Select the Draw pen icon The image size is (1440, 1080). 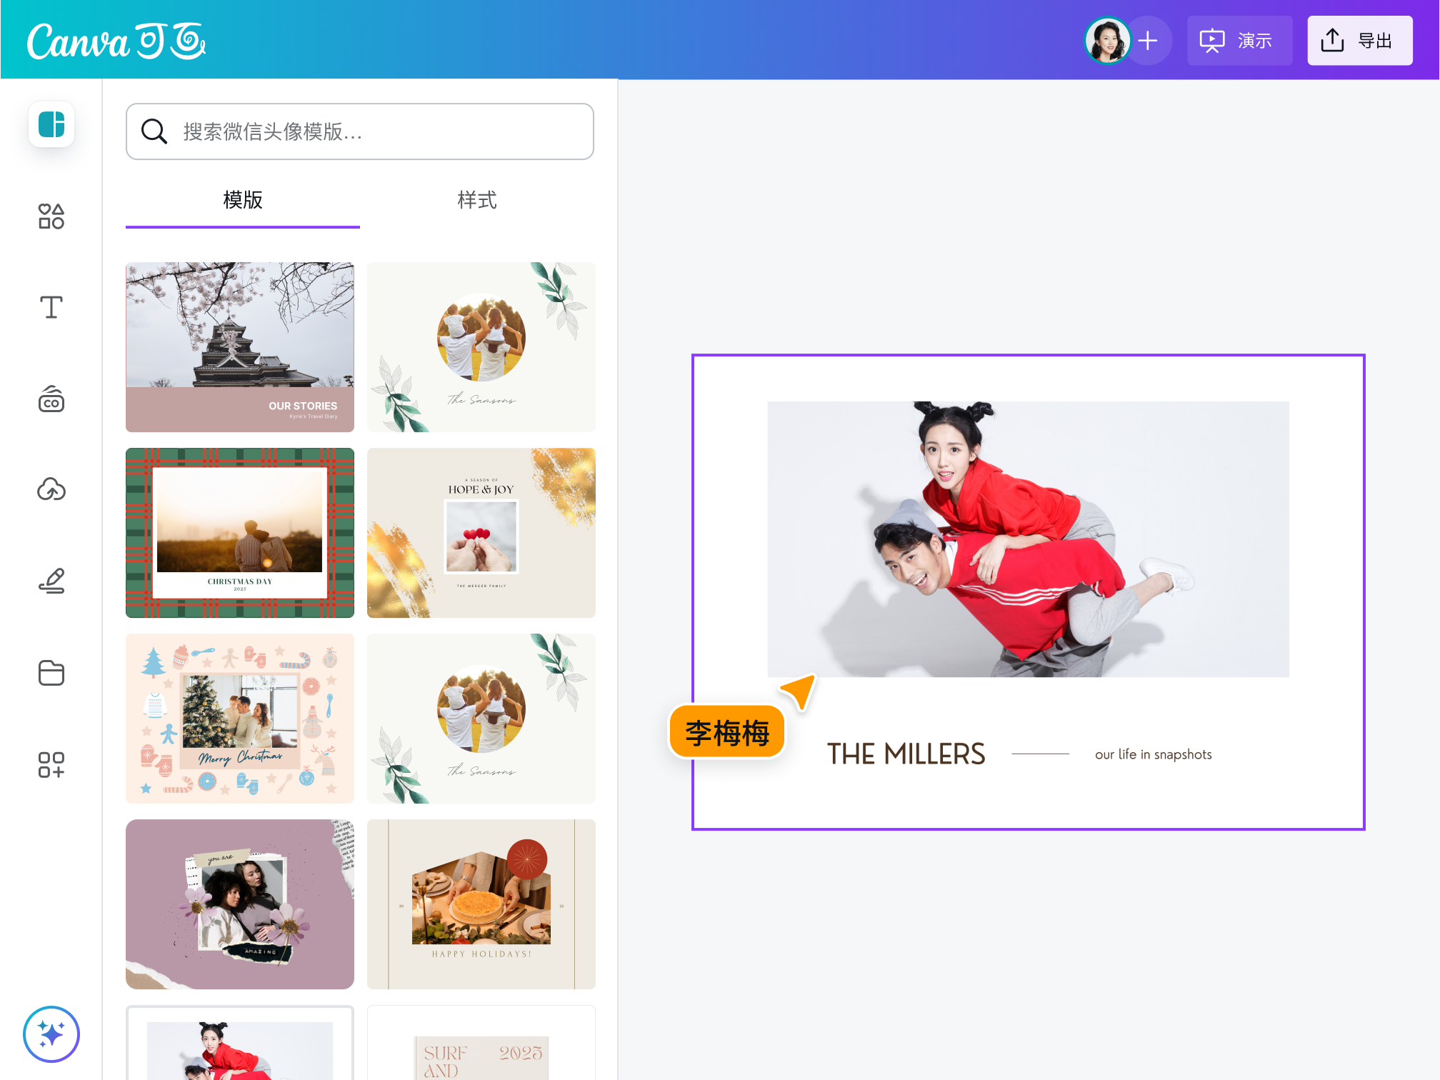coord(51,581)
